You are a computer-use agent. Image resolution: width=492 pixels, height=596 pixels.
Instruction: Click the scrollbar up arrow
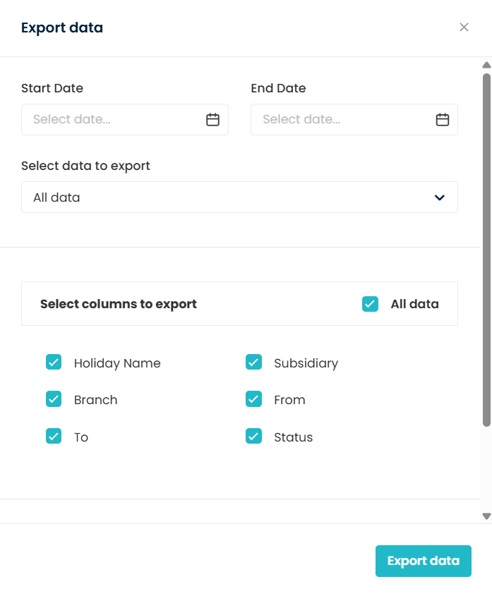(486, 65)
